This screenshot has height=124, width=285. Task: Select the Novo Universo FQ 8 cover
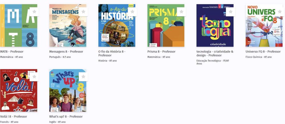264,25
